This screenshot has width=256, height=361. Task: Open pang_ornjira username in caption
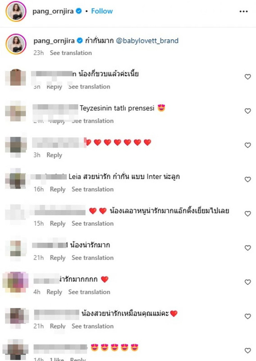click(x=54, y=41)
